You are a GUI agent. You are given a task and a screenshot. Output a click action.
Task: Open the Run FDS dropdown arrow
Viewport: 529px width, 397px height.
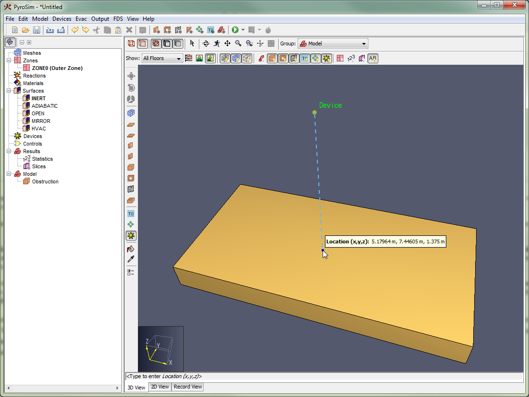(243, 30)
